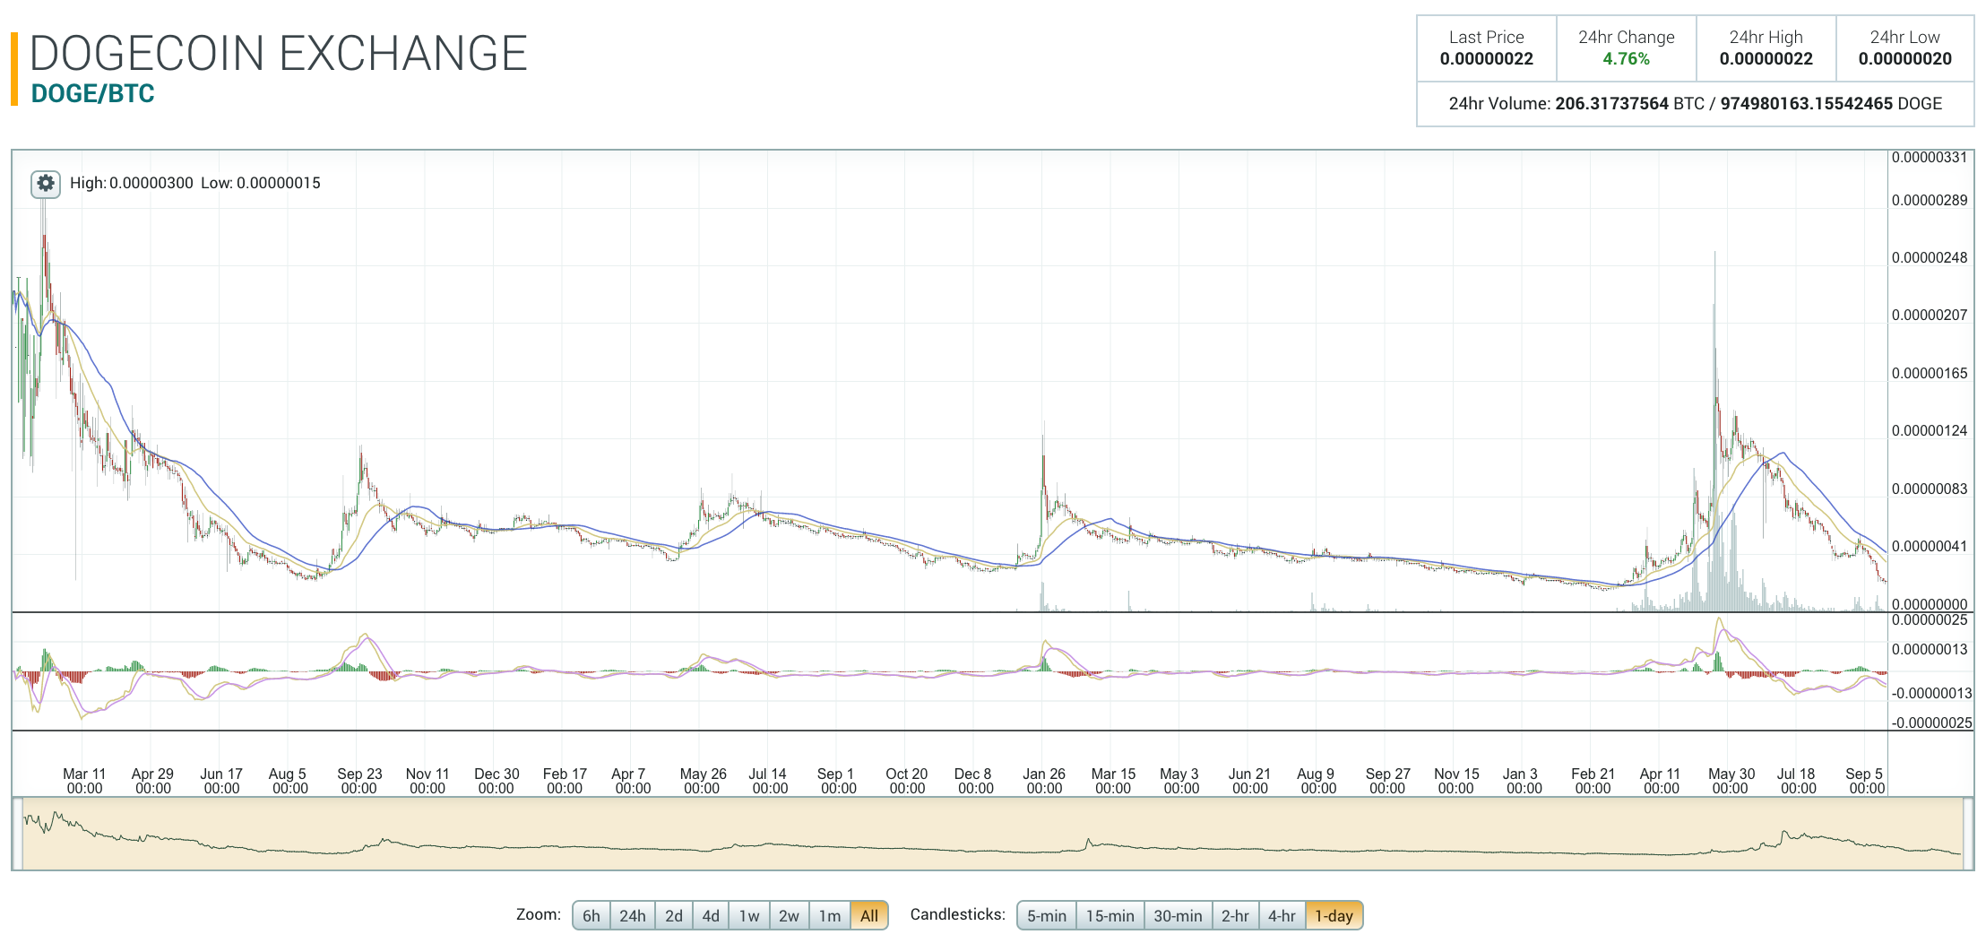Click the DOGECOIN EXCHANGE heading
The image size is (1986, 943).
(x=279, y=53)
